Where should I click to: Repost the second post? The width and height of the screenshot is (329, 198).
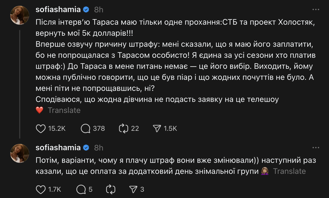(110, 189)
